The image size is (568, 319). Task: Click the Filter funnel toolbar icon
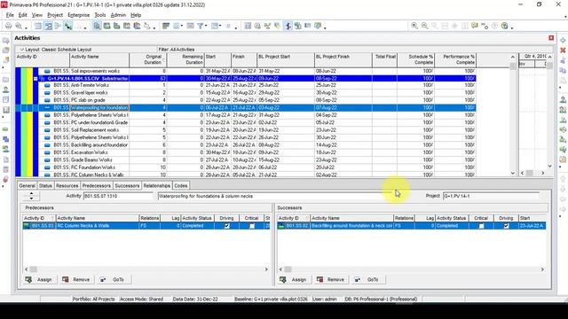(x=200, y=26)
